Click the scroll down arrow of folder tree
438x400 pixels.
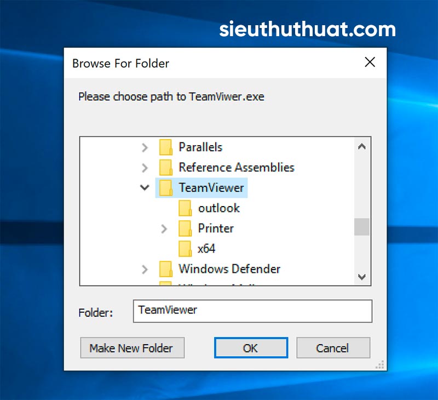(362, 277)
